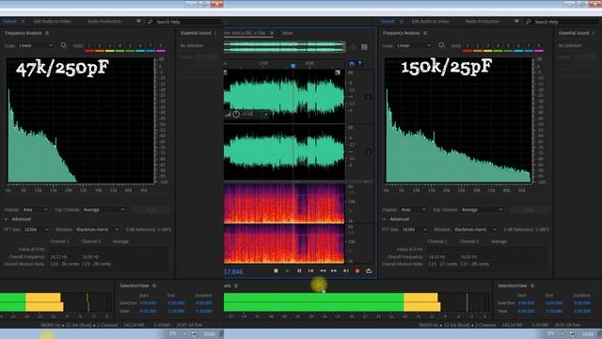Click the scan selection icon in right Frequency Analysis
This screenshot has height=339, width=602.
pos(441,45)
